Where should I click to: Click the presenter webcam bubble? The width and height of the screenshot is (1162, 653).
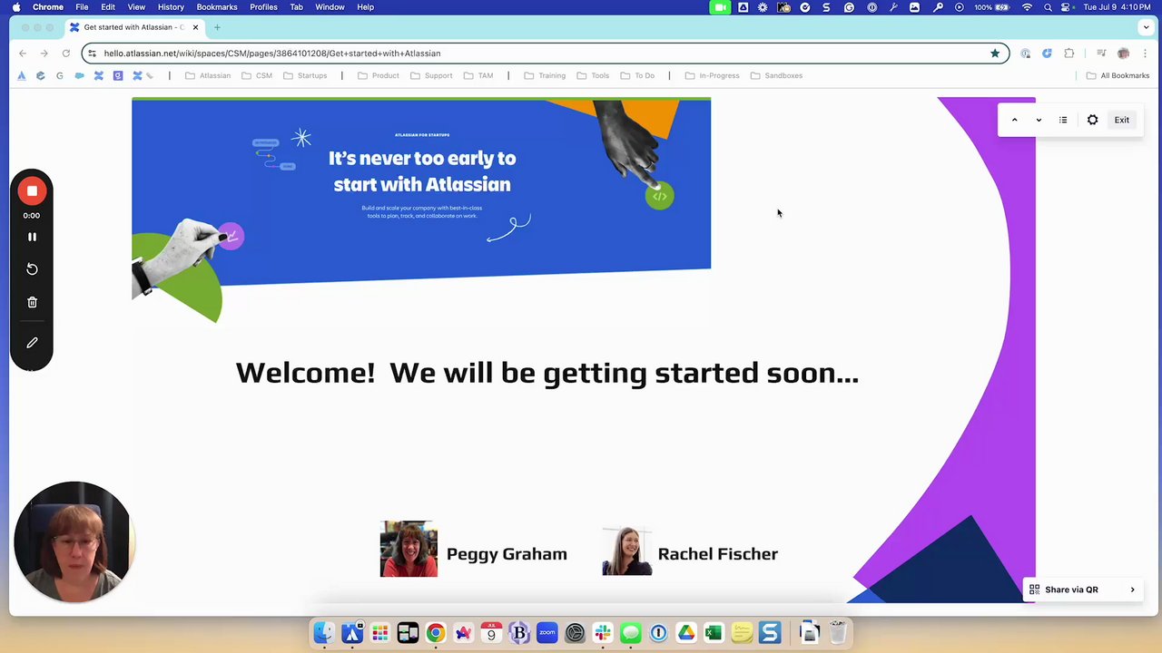pos(73,541)
